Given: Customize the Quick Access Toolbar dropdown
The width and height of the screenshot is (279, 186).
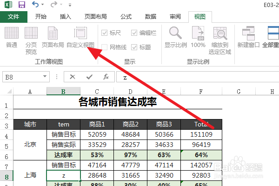Looking at the screenshot, I should (x=70, y=5).
